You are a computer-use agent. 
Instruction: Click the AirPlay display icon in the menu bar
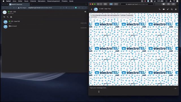click(155, 1)
